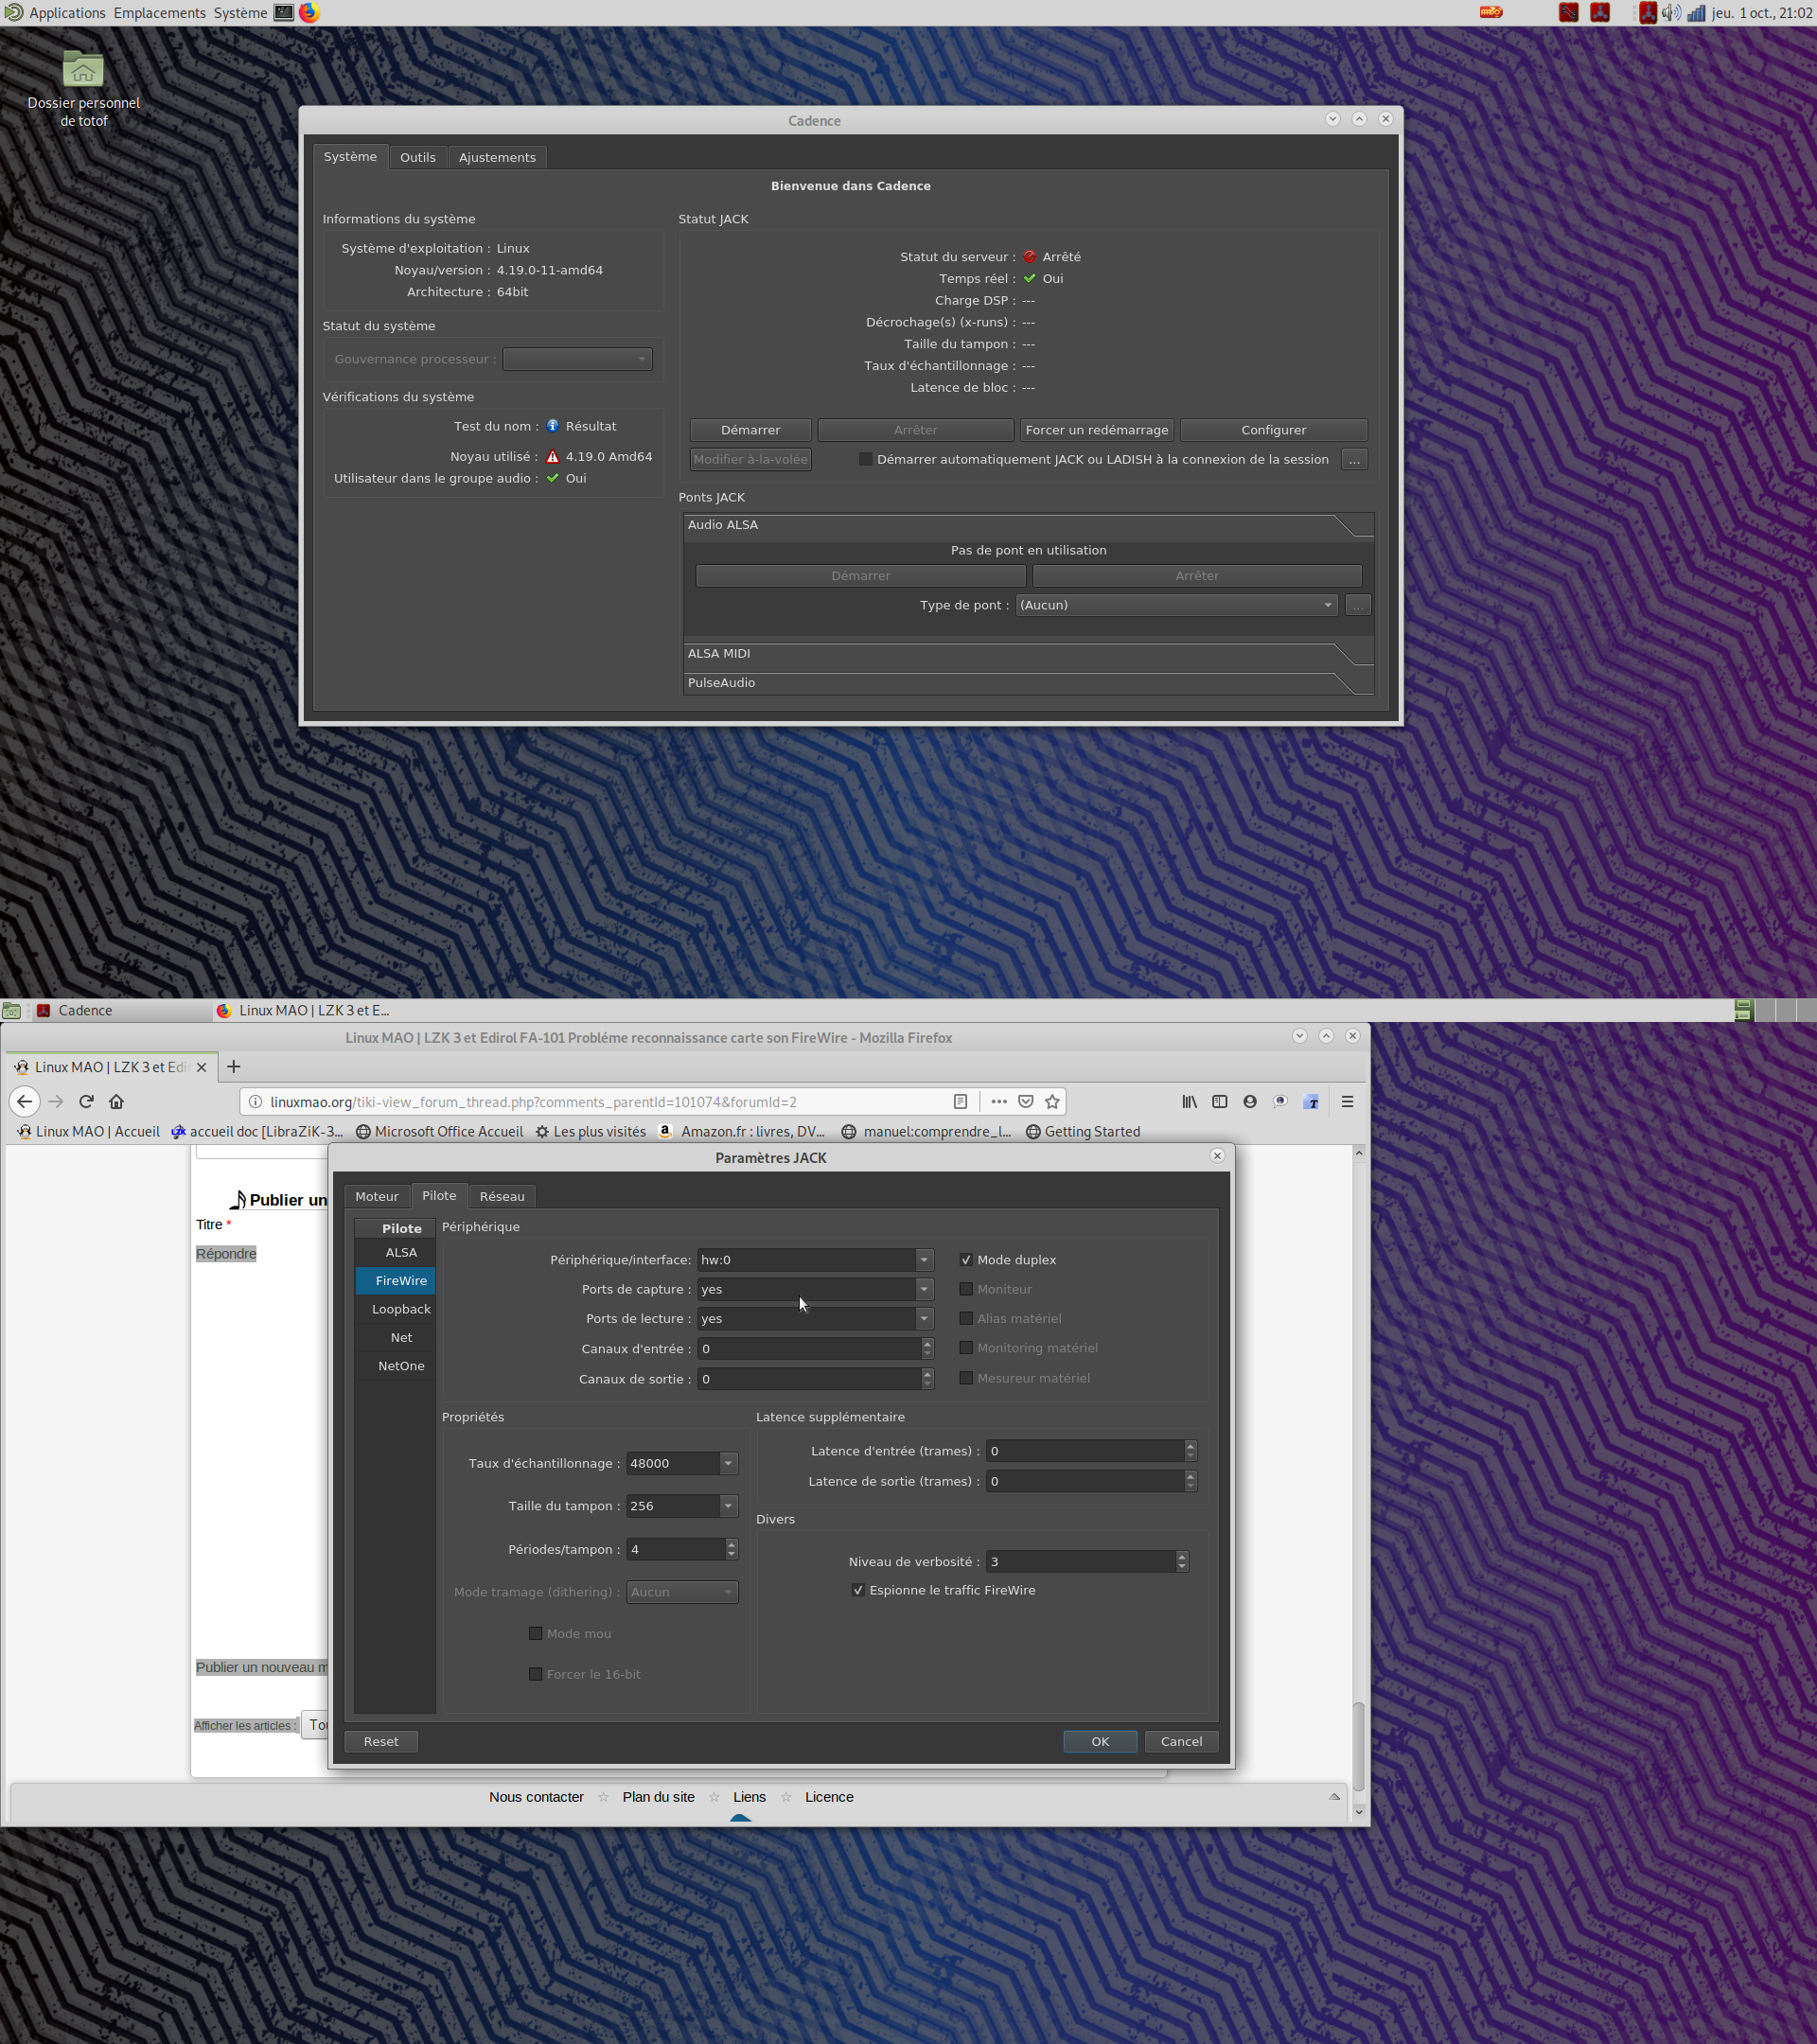Click the volume speaker icon in system tray
Image resolution: width=1817 pixels, height=2044 pixels.
click(1671, 13)
